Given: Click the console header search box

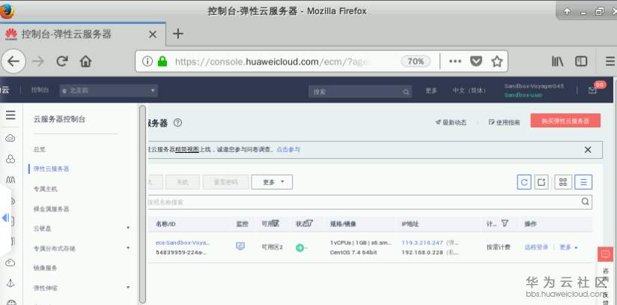Looking at the screenshot, I should (x=360, y=92).
